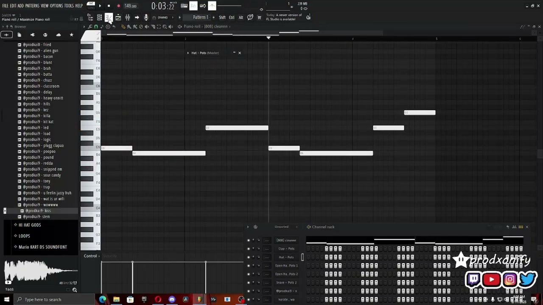Open the piano roll wrench tools icon
The image size is (543, 305).
click(90, 27)
